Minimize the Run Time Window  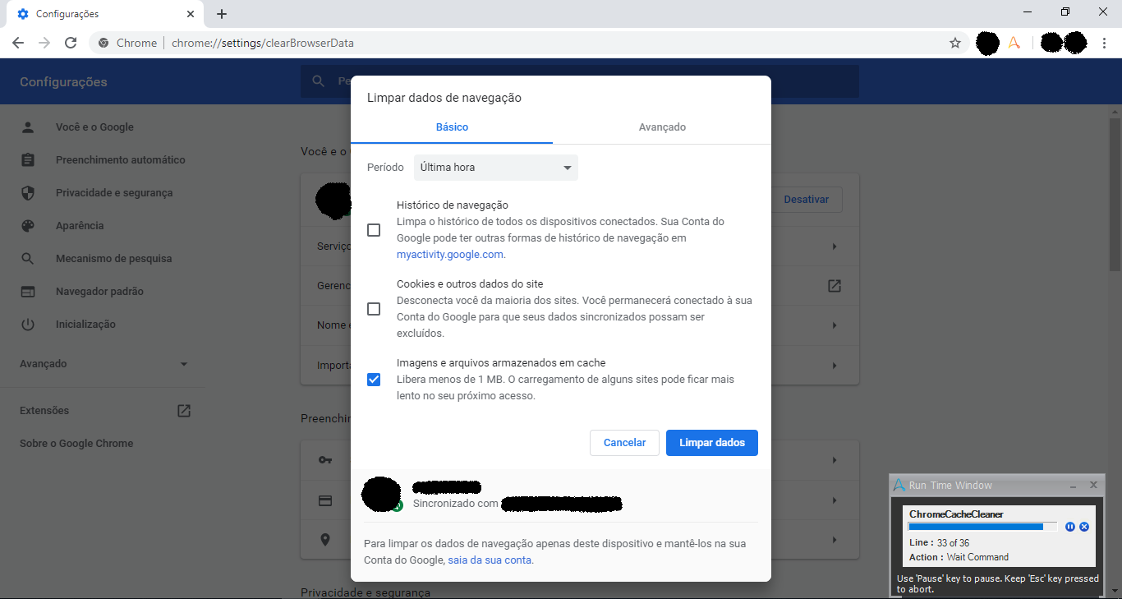[x=1074, y=486]
